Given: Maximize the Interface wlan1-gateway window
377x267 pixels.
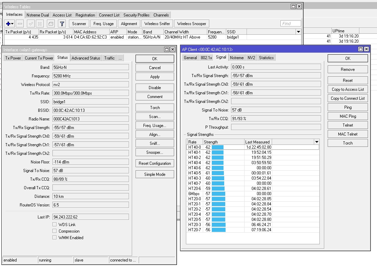Looking at the screenshot, I should tap(167, 50).
